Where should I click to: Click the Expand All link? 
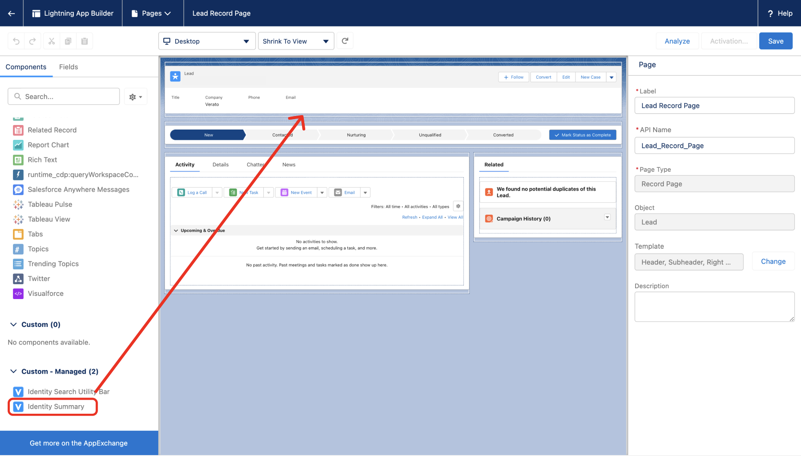pos(432,217)
